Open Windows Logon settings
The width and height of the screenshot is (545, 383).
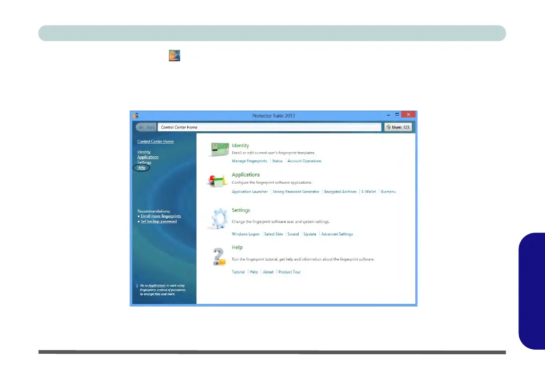tap(245, 234)
